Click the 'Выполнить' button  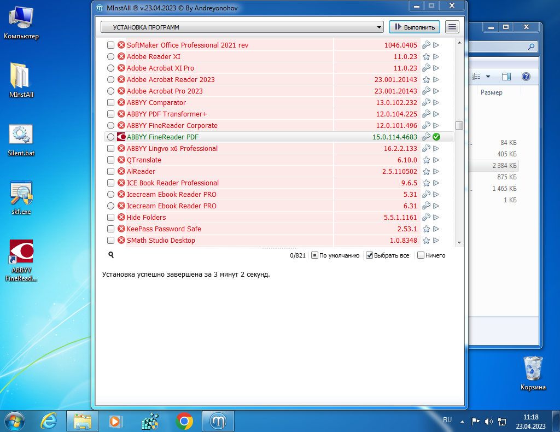point(415,27)
